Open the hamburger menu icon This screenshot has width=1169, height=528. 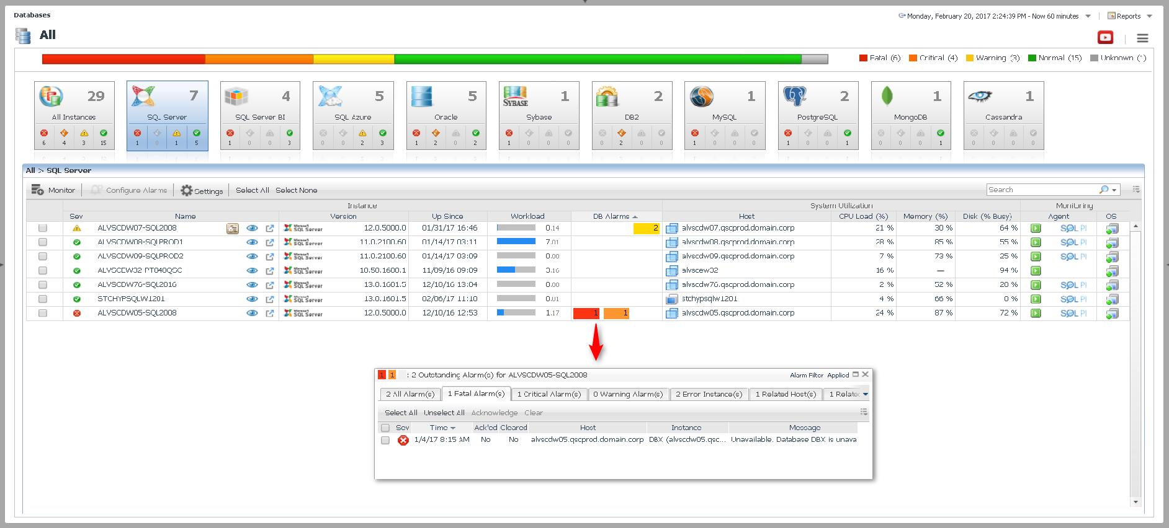1142,38
